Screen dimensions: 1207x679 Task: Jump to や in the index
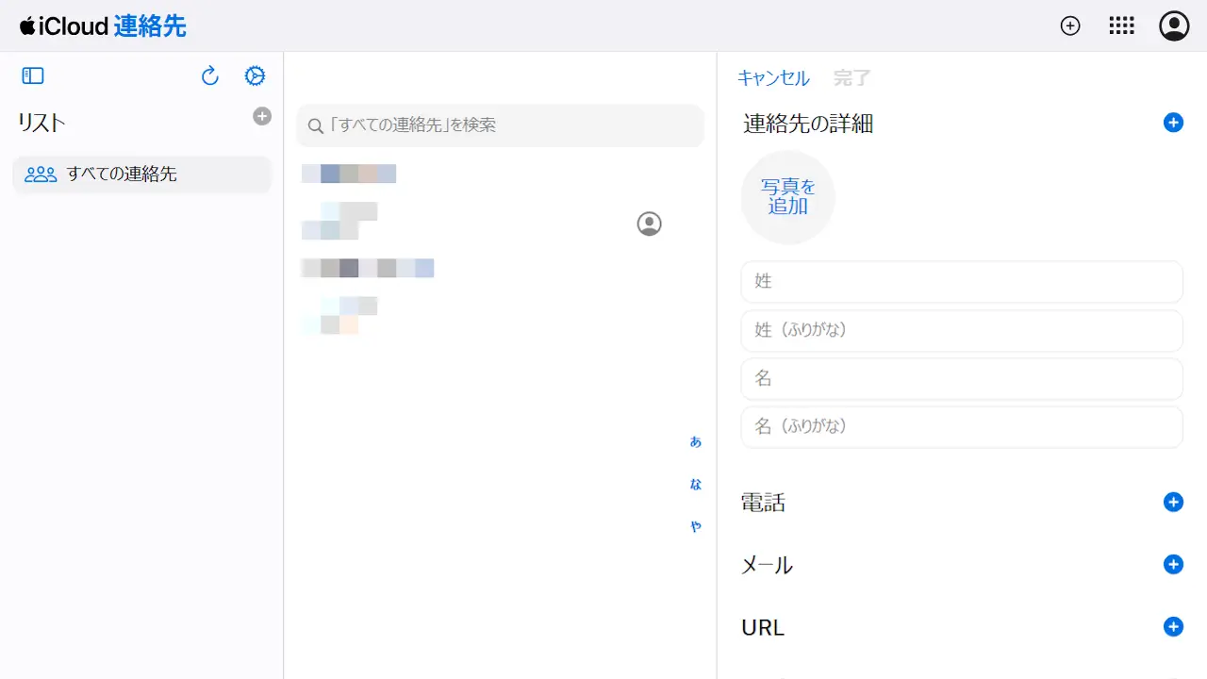[x=696, y=527]
